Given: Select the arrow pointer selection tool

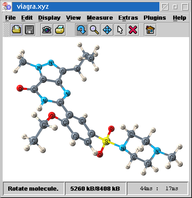Looking at the screenshot, I should (x=120, y=30).
